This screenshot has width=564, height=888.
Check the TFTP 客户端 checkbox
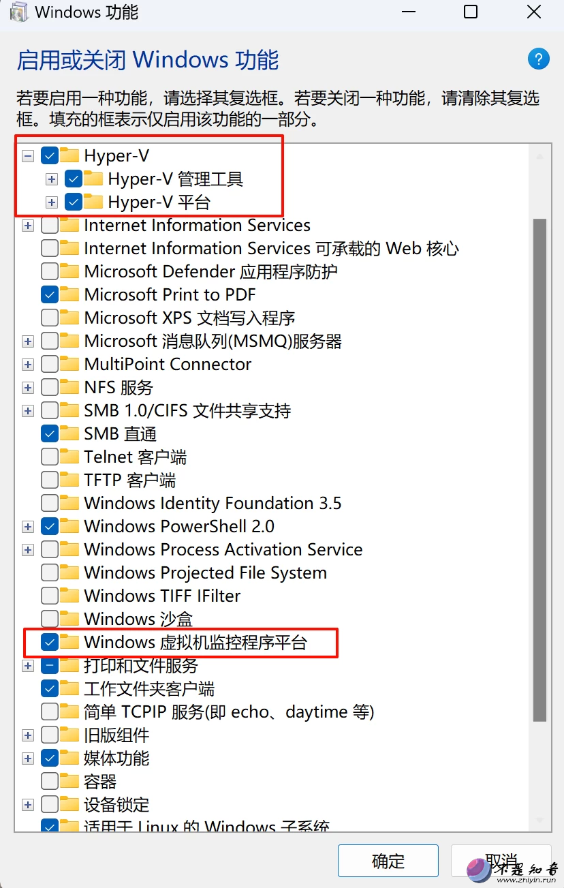tap(50, 480)
